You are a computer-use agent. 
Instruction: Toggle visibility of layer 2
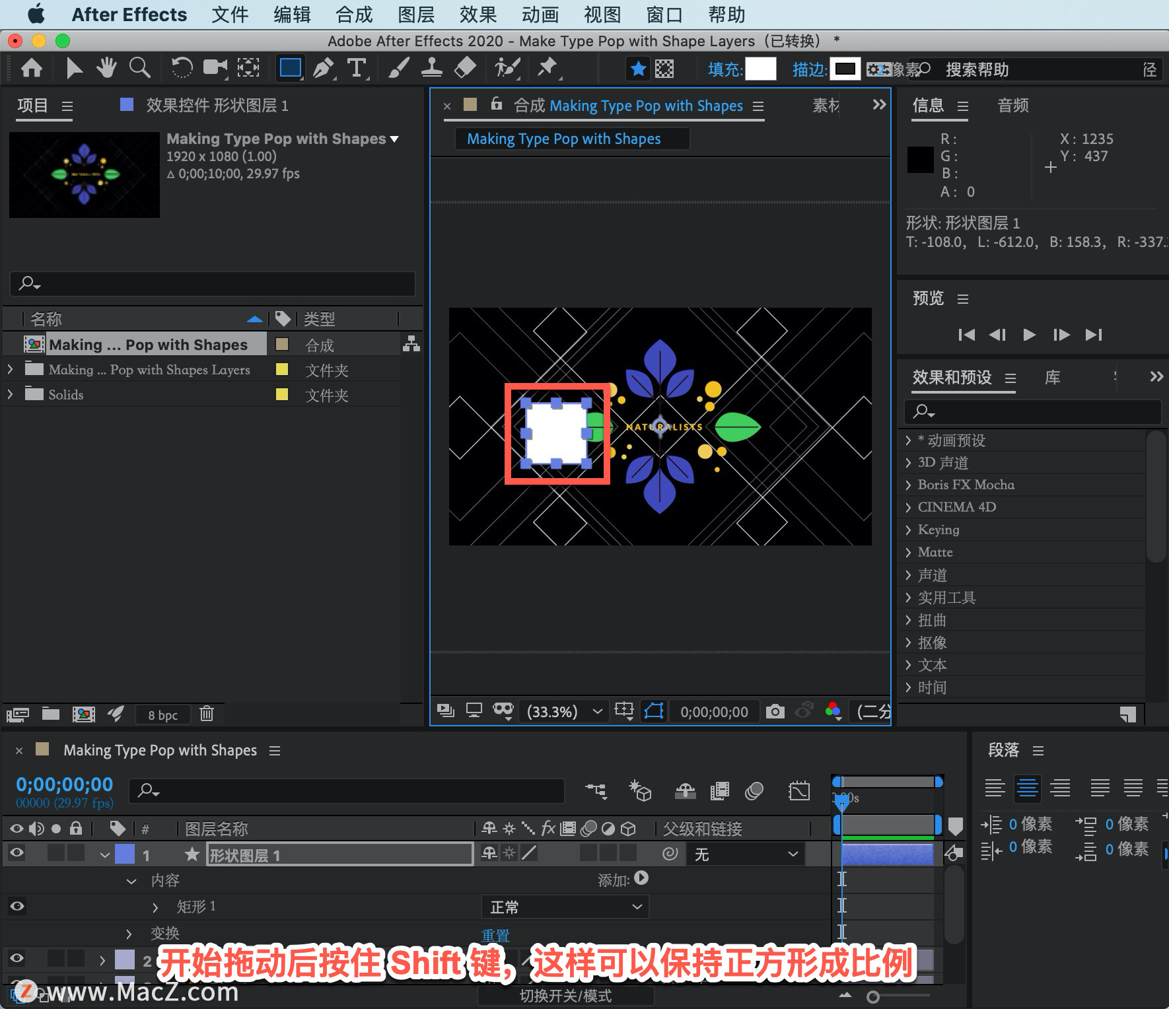pos(17,957)
